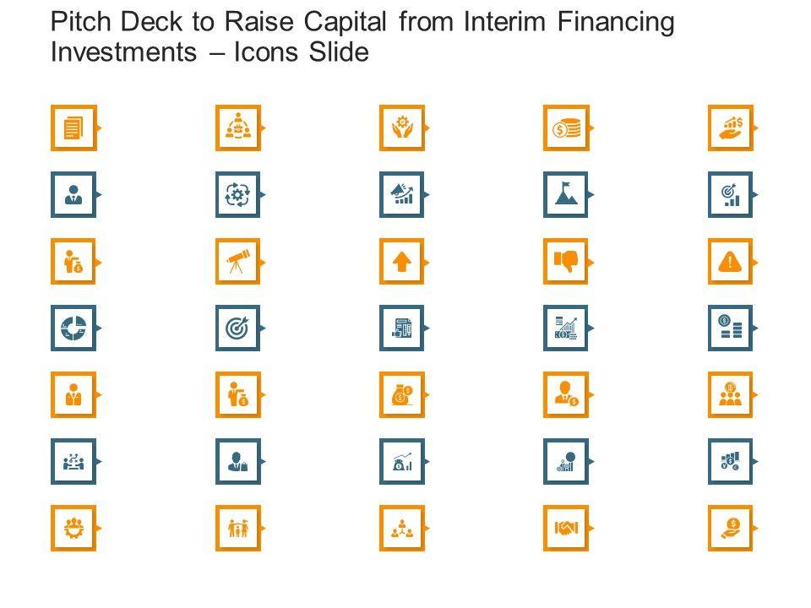Select the gear with circular arrows icon
Image resolution: width=811 pixels, height=608 pixels.
(238, 194)
